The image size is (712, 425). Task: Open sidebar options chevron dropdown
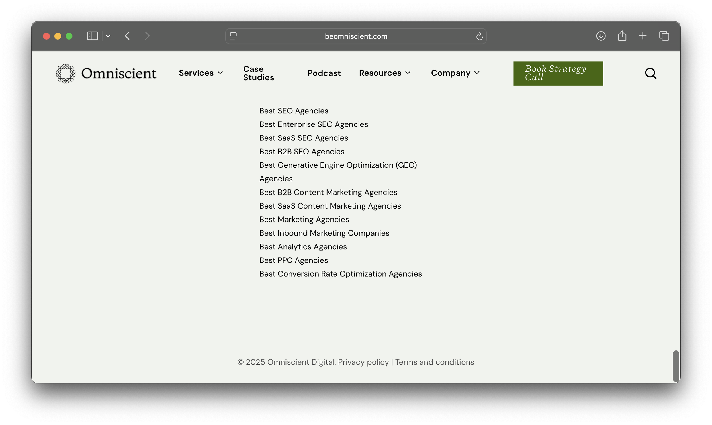pos(108,36)
